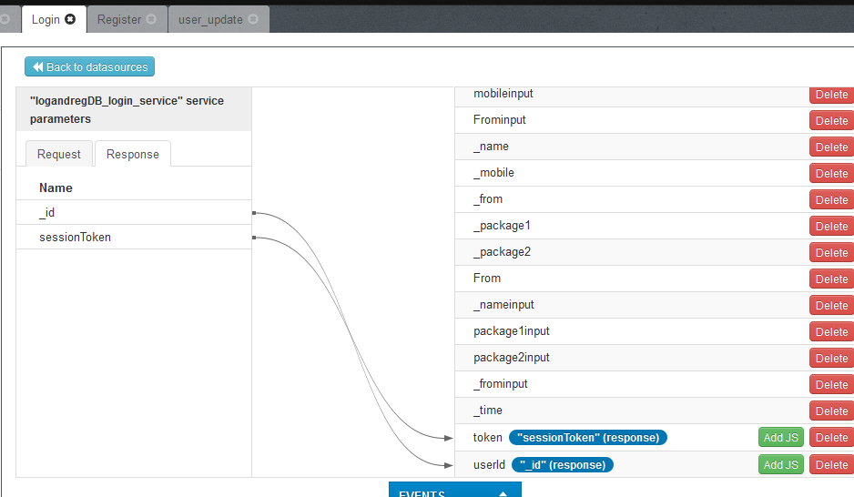Close the user_update tab via its X icon
Viewport: 854px width, 497px height.
point(253,19)
